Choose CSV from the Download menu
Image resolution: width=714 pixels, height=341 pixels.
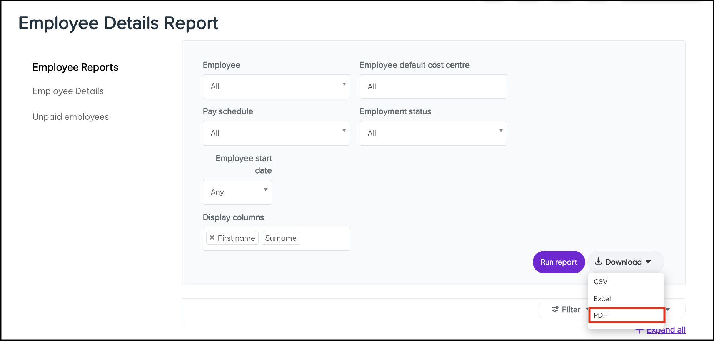pos(601,282)
